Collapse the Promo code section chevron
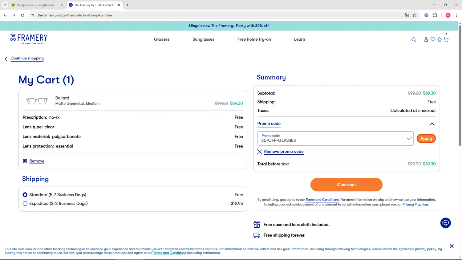462x260 pixels. (x=432, y=124)
